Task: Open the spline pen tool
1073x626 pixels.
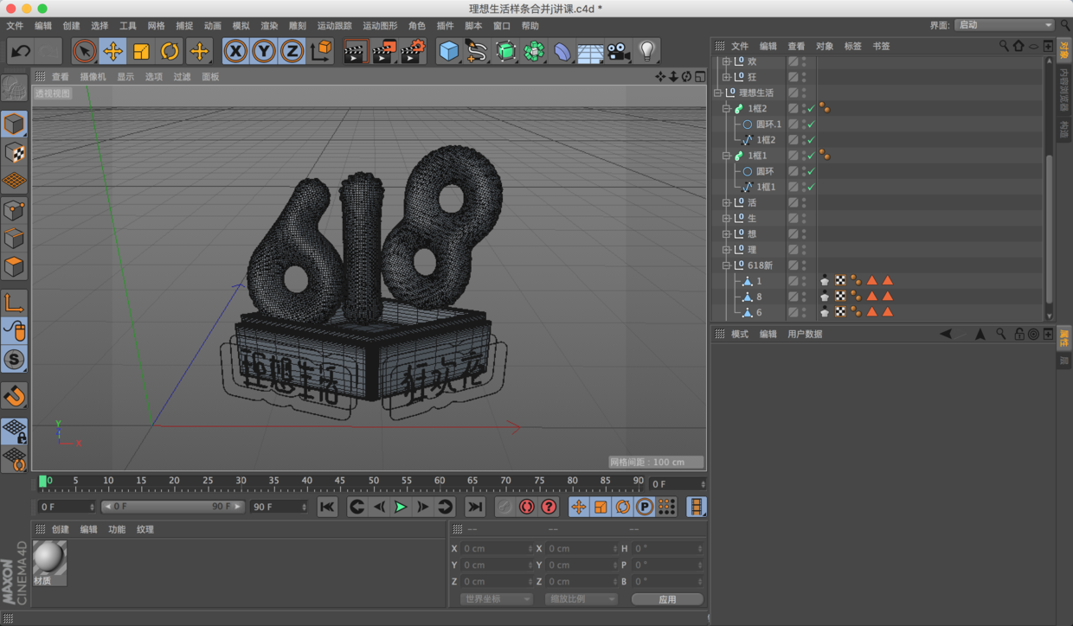Action: [477, 51]
